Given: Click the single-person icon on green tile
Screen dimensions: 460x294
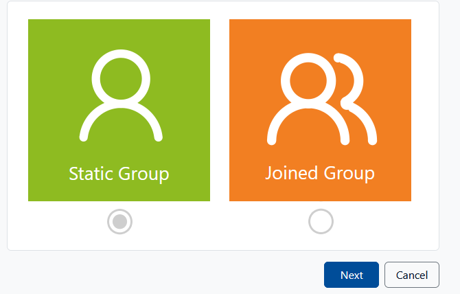Looking at the screenshot, I should pyautogui.click(x=120, y=94).
